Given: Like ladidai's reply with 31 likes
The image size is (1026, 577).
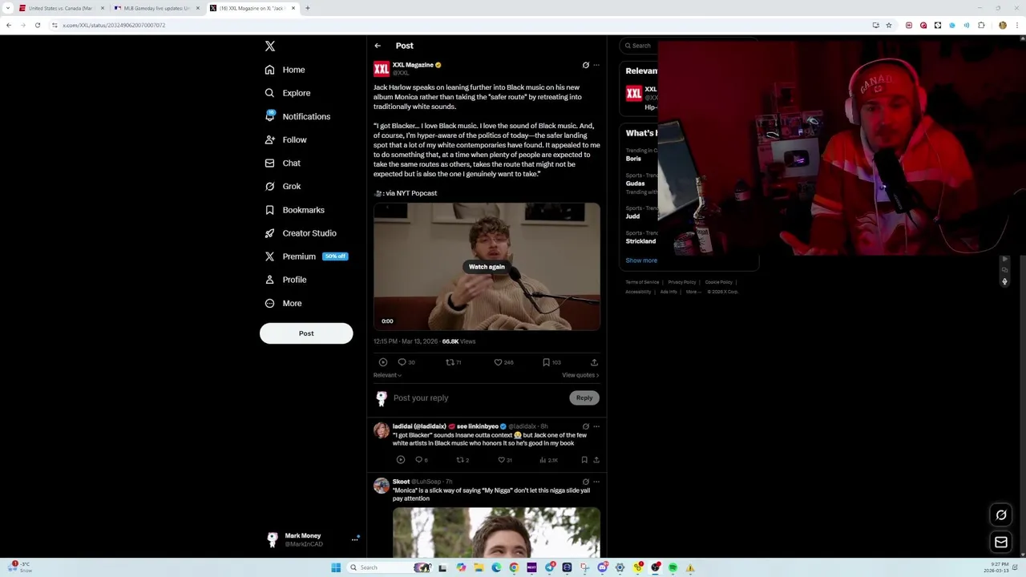Looking at the screenshot, I should click(x=504, y=460).
